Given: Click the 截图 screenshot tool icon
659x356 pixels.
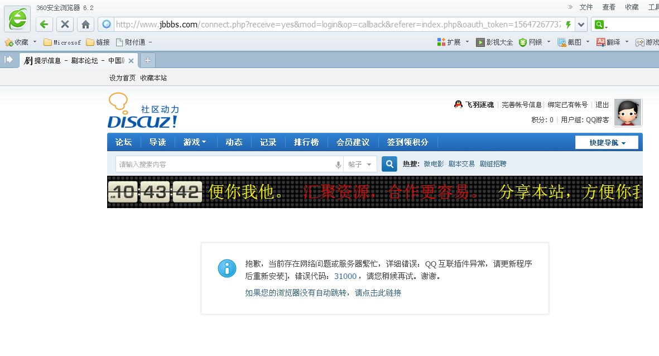Looking at the screenshot, I should pos(561,42).
